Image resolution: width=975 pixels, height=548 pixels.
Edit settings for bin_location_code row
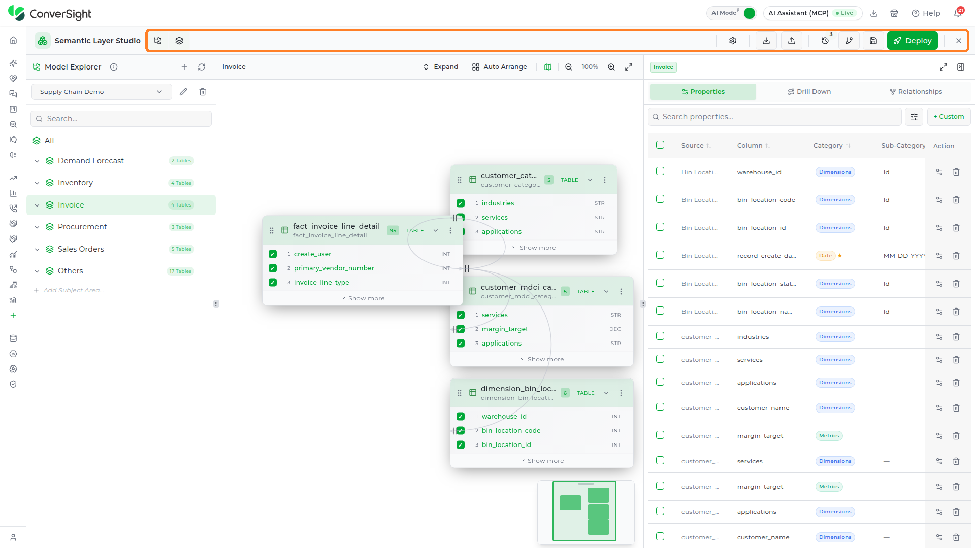[939, 200]
